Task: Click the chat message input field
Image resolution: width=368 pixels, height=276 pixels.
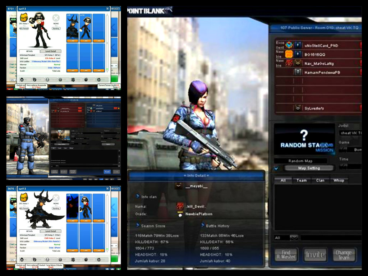Action: [331, 238]
